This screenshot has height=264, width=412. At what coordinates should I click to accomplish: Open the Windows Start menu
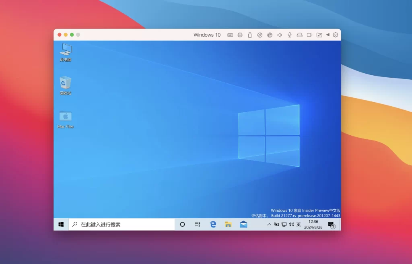click(x=61, y=224)
